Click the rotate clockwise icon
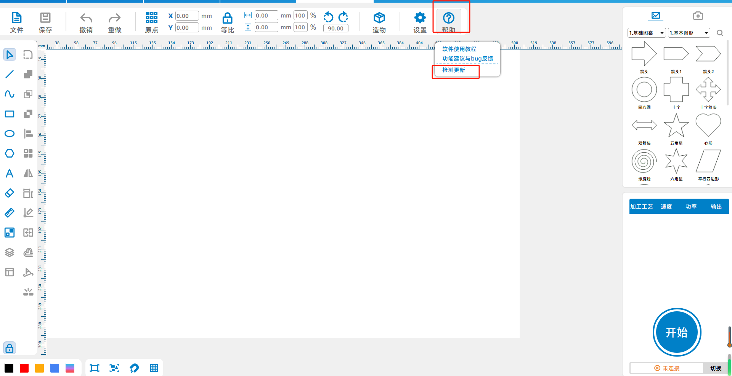Screen dimensions: 732x376 (343, 17)
